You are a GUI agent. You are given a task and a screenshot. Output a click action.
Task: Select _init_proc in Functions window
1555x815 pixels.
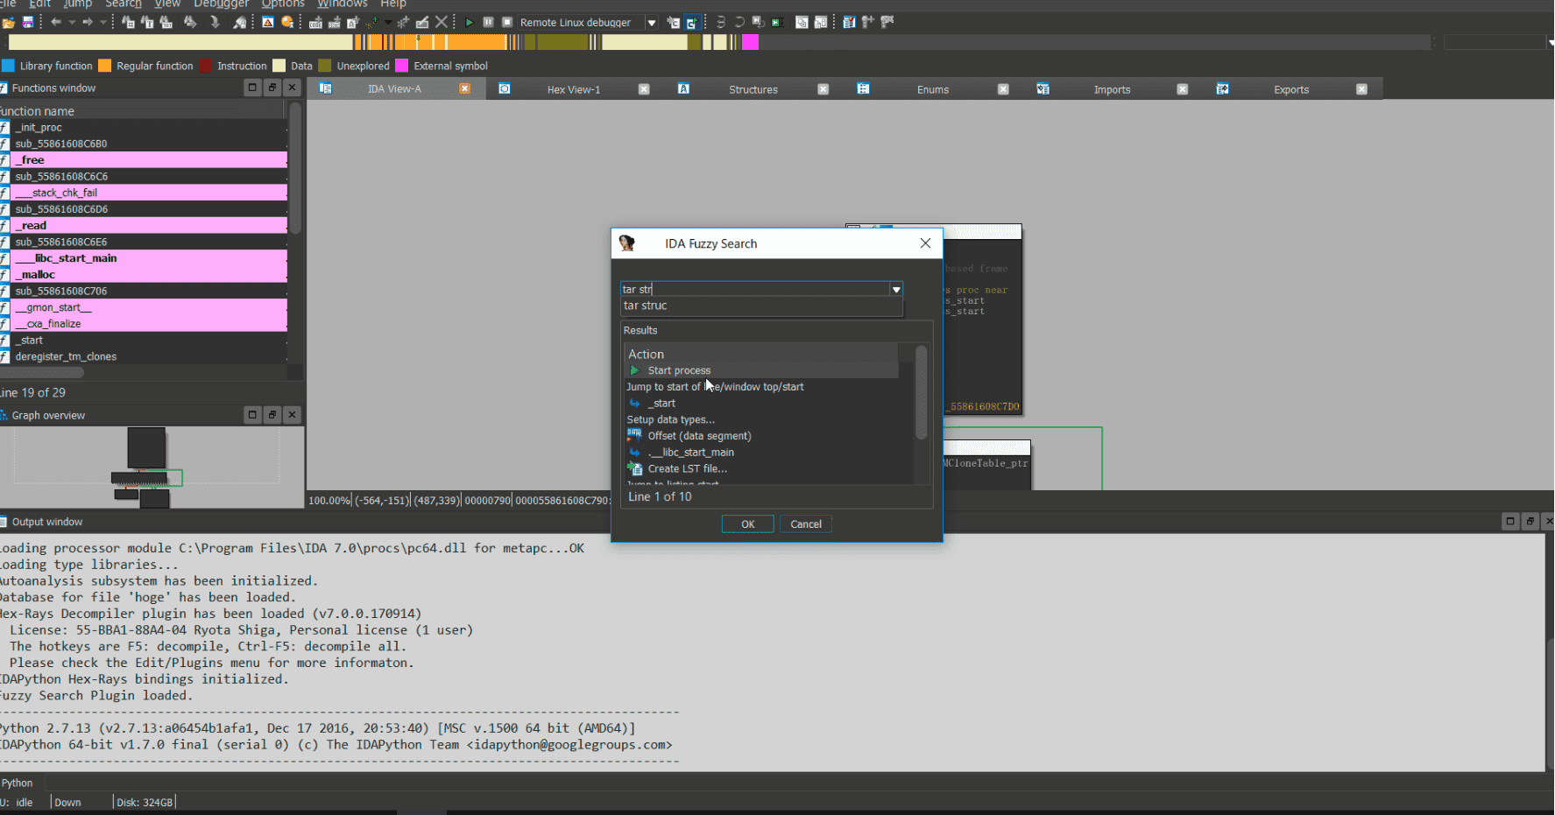tap(144, 127)
